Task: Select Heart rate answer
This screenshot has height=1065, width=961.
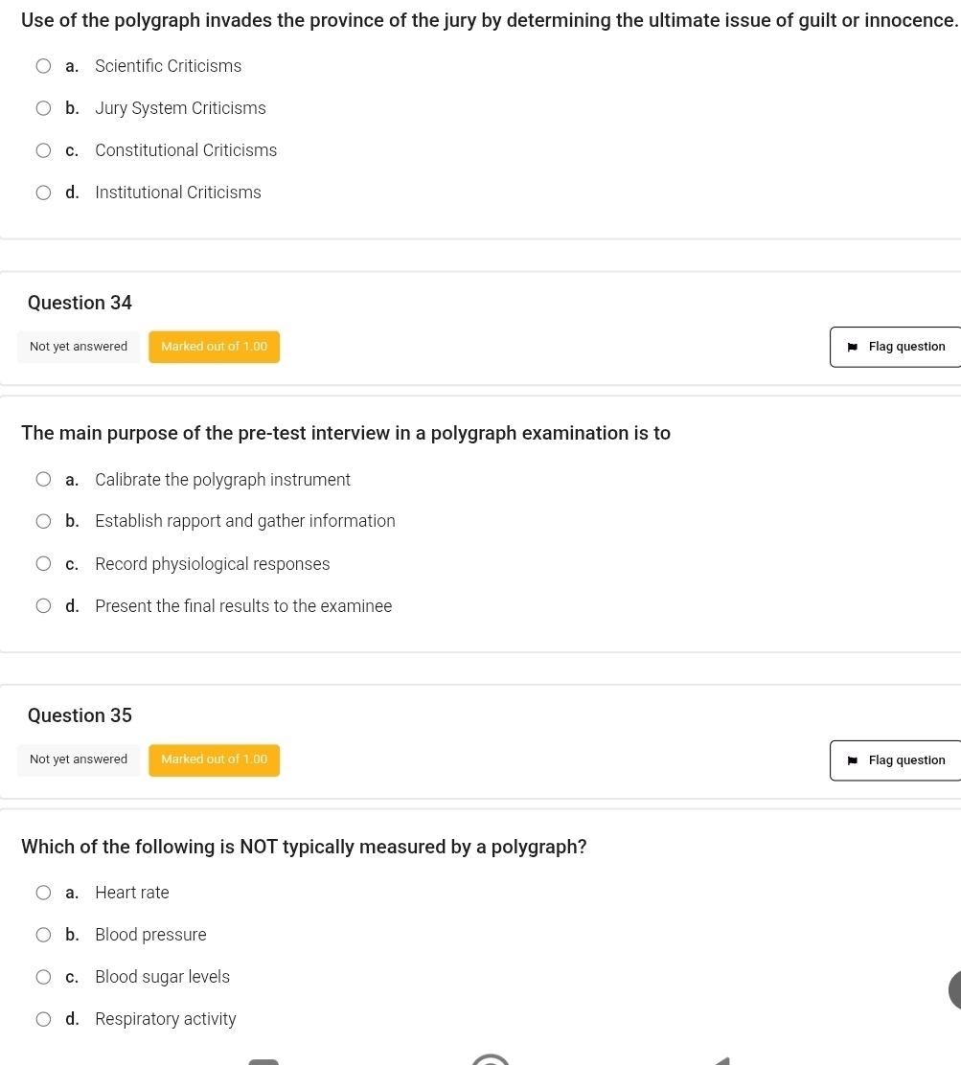Action: pyautogui.click(x=43, y=893)
